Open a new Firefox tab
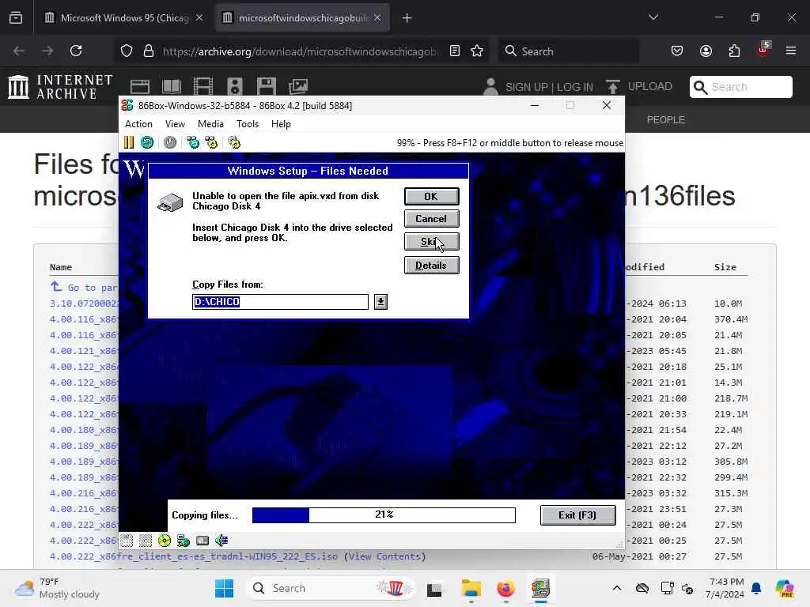The width and height of the screenshot is (810, 607). pos(407,18)
